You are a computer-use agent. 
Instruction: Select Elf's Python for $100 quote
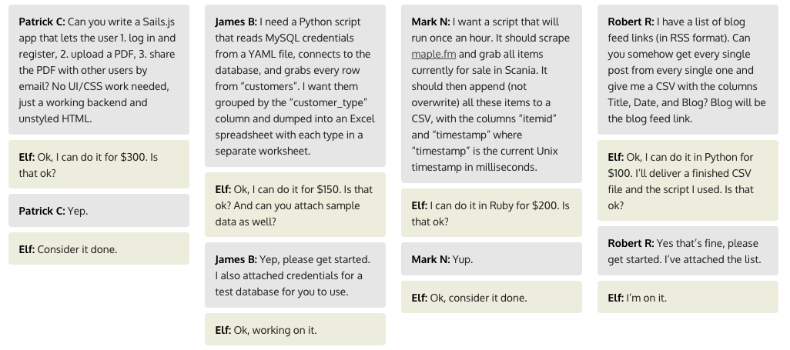[688, 180]
